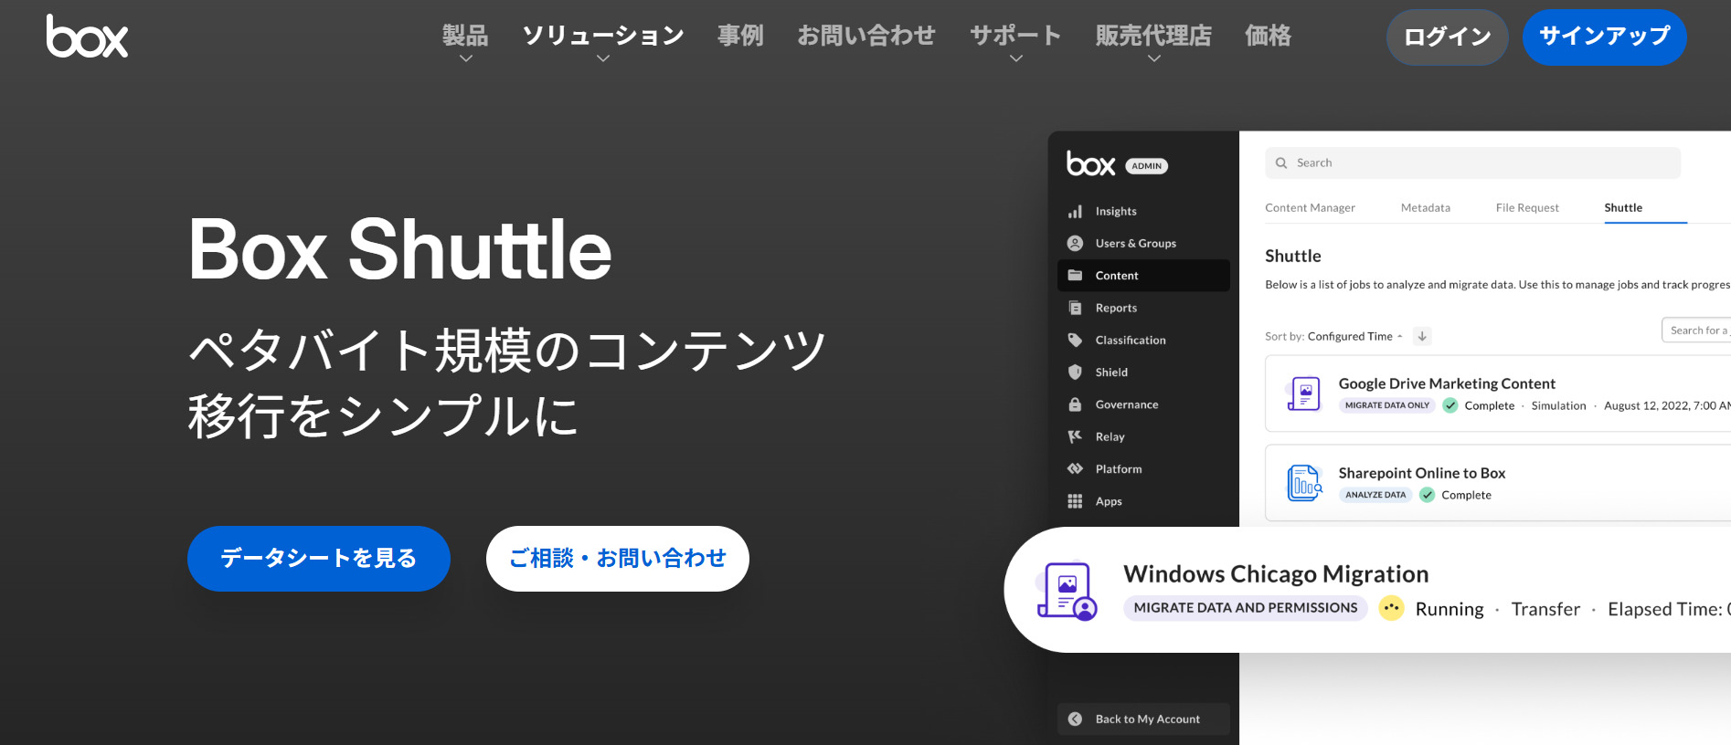Click the データシートを見る button
The height and width of the screenshot is (745, 1731).
tap(319, 559)
